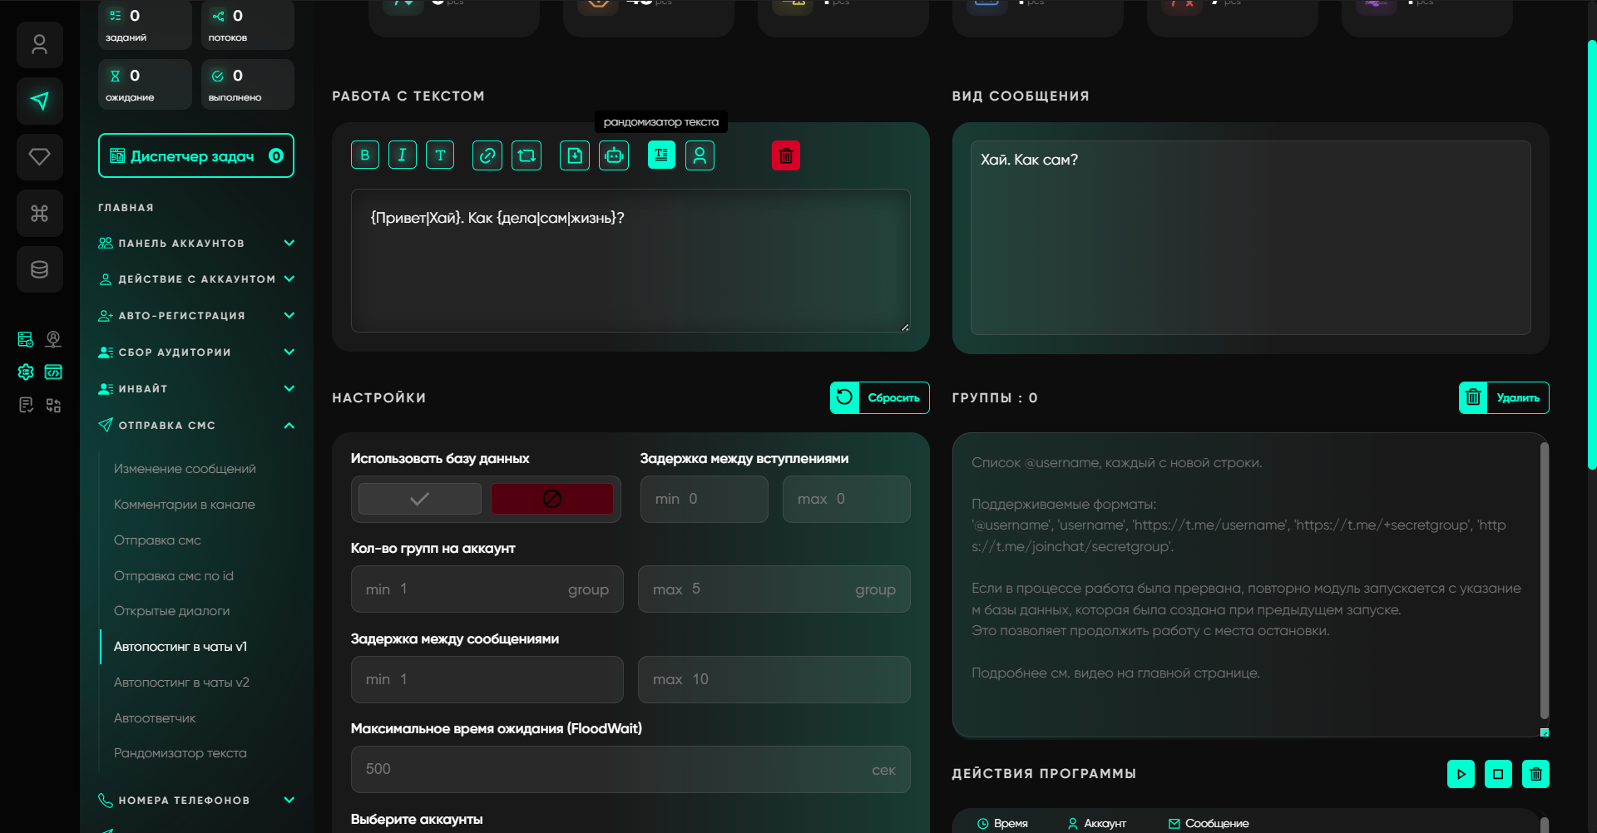Select Автоответчик in the sidebar menu

click(x=155, y=718)
